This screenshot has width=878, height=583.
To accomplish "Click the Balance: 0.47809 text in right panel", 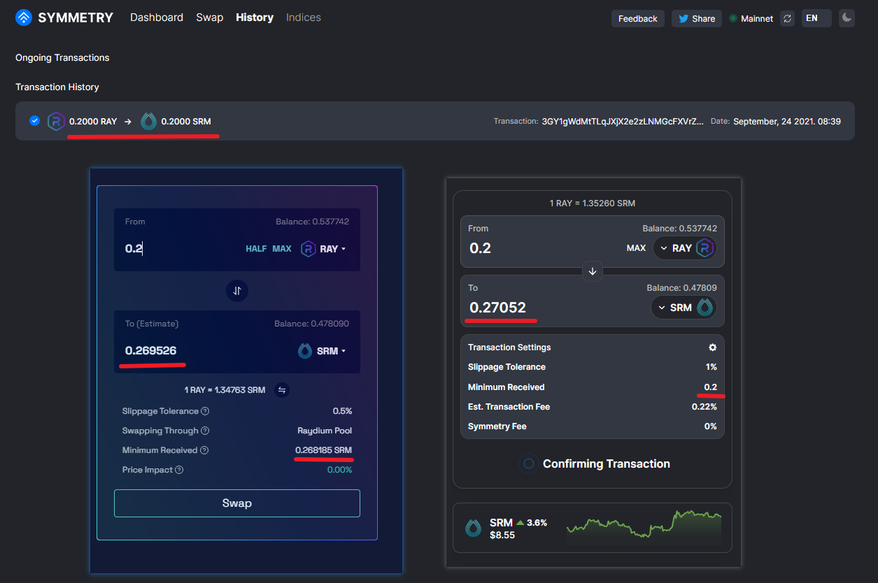I will click(x=681, y=287).
